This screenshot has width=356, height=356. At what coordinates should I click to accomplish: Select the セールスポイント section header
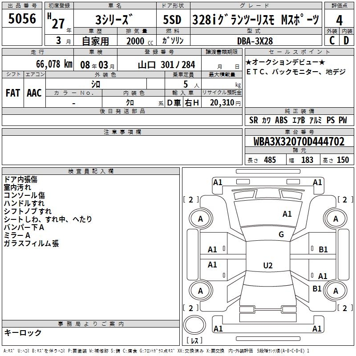299,52
